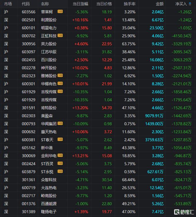Image resolution: width=196 pixels, height=217 pixels.
Task: Click the 3日 badge next to 华闻集团
Action: pos(60,123)
